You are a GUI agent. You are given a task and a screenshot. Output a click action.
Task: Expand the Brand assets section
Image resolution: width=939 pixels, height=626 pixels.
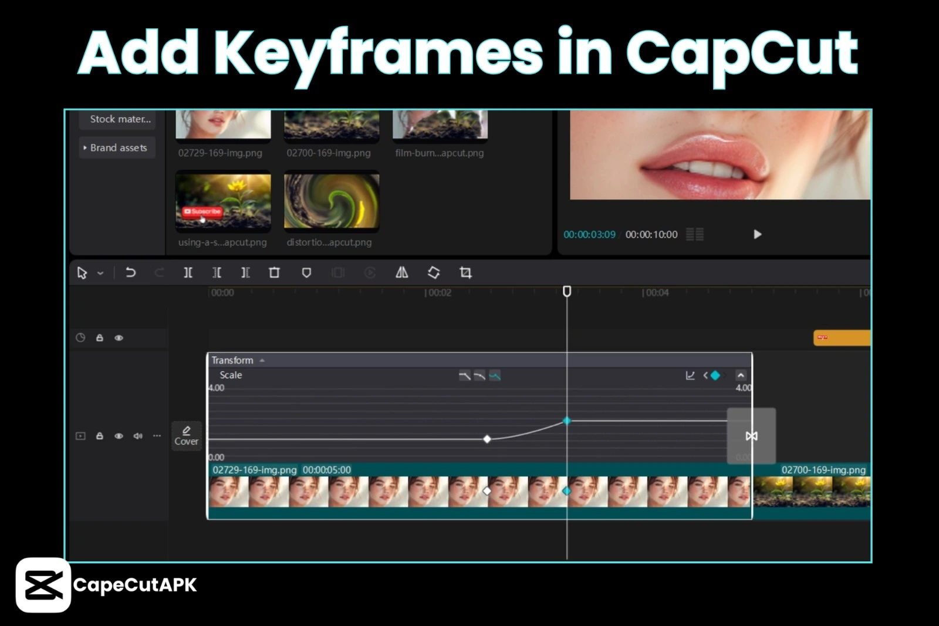click(117, 148)
